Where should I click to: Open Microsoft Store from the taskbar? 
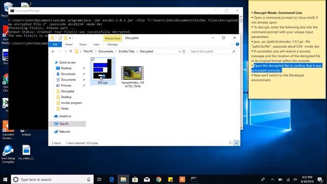tap(135, 179)
